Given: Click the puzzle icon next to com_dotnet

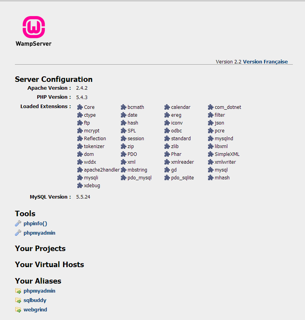Looking at the screenshot, I should pyautogui.click(x=210, y=107).
